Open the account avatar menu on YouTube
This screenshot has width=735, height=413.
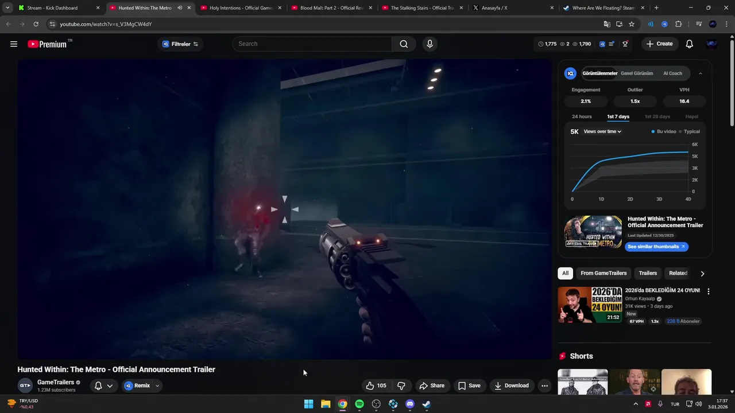(x=711, y=44)
